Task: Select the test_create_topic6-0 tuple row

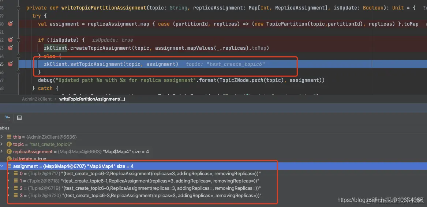Action: coord(214,188)
